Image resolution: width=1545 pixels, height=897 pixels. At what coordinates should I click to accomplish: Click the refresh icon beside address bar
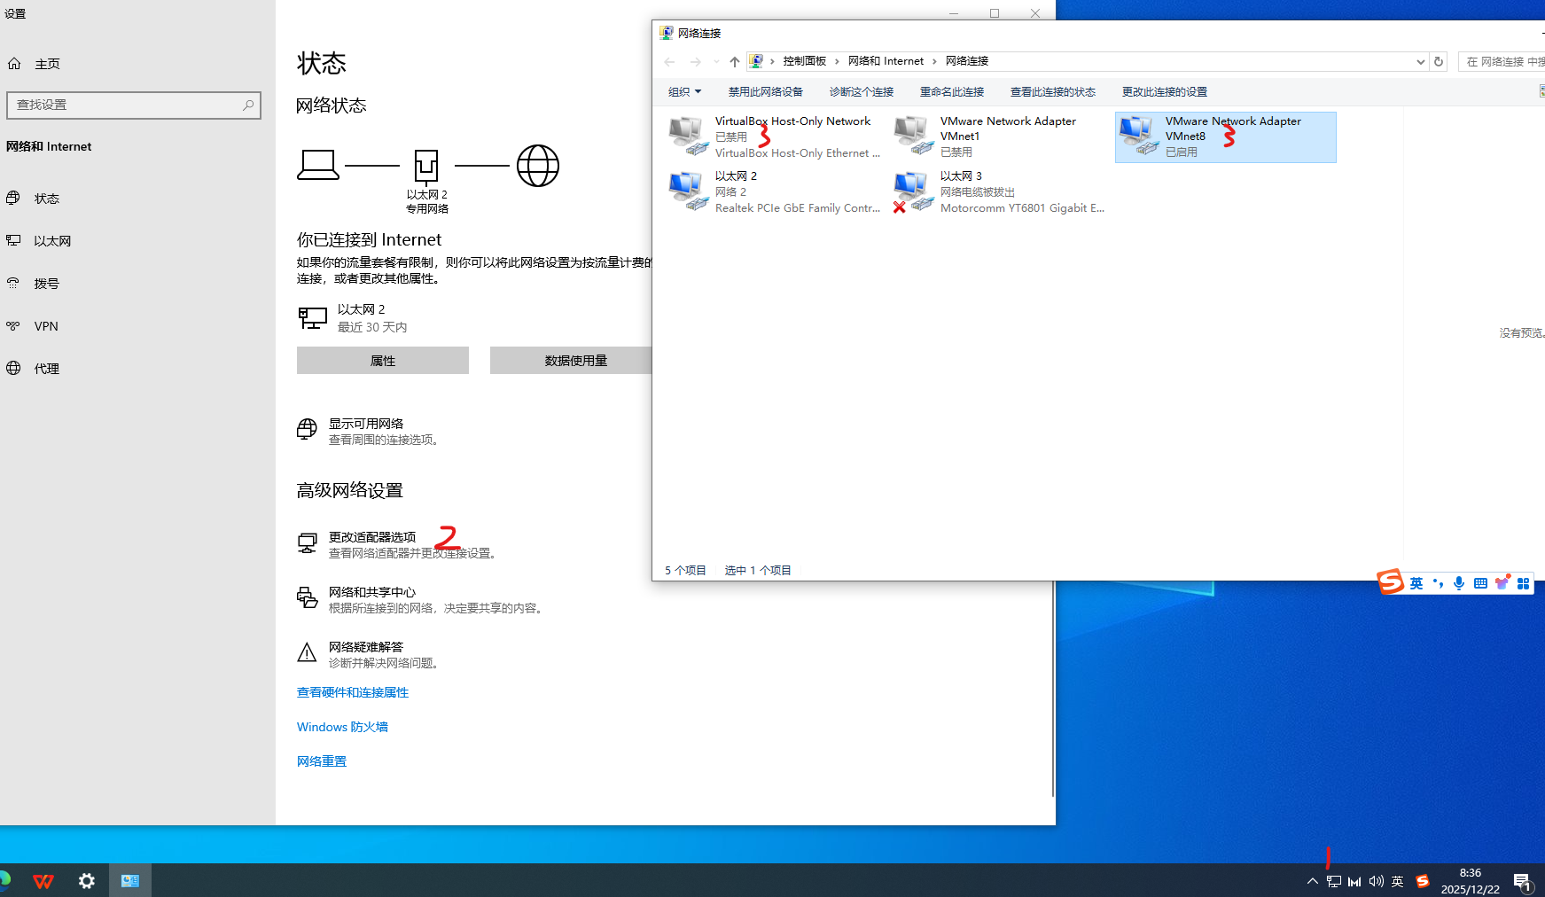click(1439, 61)
